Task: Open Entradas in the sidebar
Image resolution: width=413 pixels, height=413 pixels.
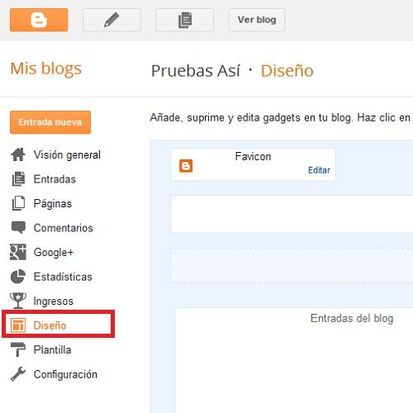Action: click(55, 179)
